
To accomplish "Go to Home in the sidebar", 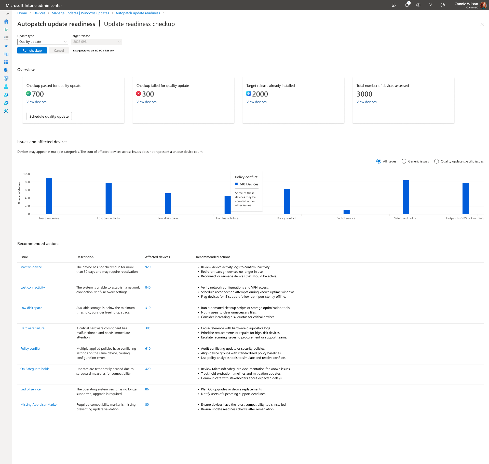I will coord(6,21).
